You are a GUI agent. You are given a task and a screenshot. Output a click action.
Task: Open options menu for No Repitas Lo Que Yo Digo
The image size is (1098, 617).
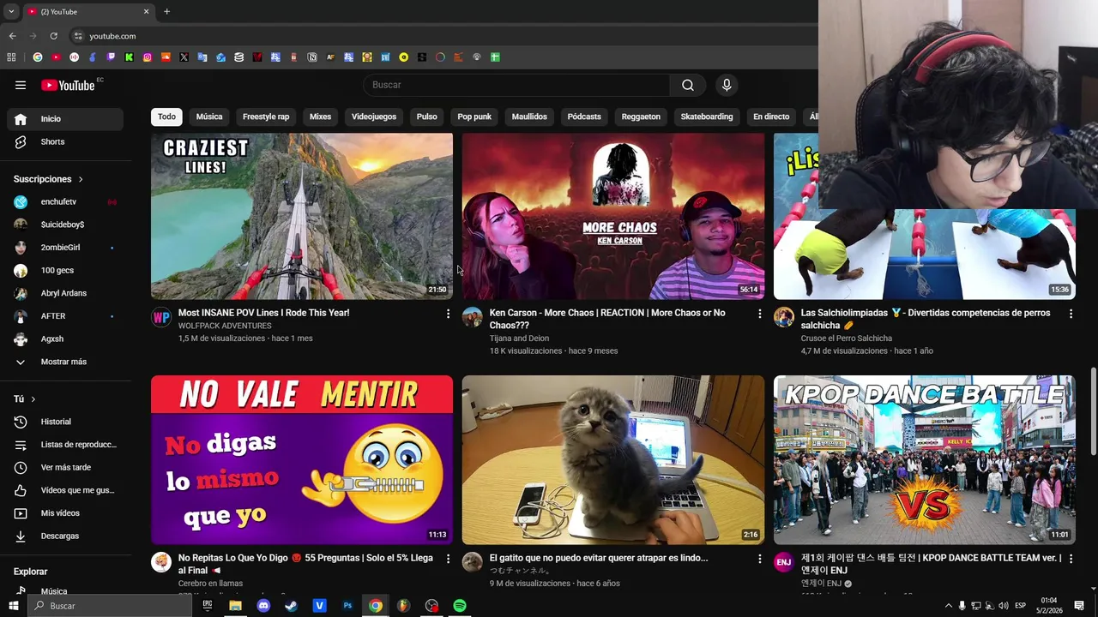tap(448, 559)
